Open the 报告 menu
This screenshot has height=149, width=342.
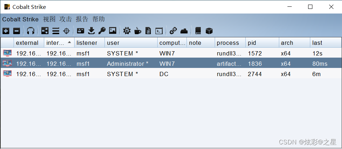point(82,19)
